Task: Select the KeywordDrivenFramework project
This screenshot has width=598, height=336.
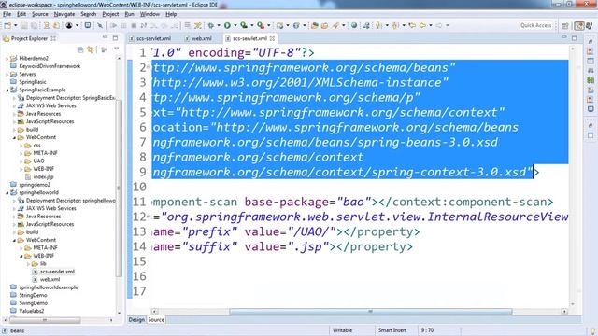Action: click(x=50, y=66)
